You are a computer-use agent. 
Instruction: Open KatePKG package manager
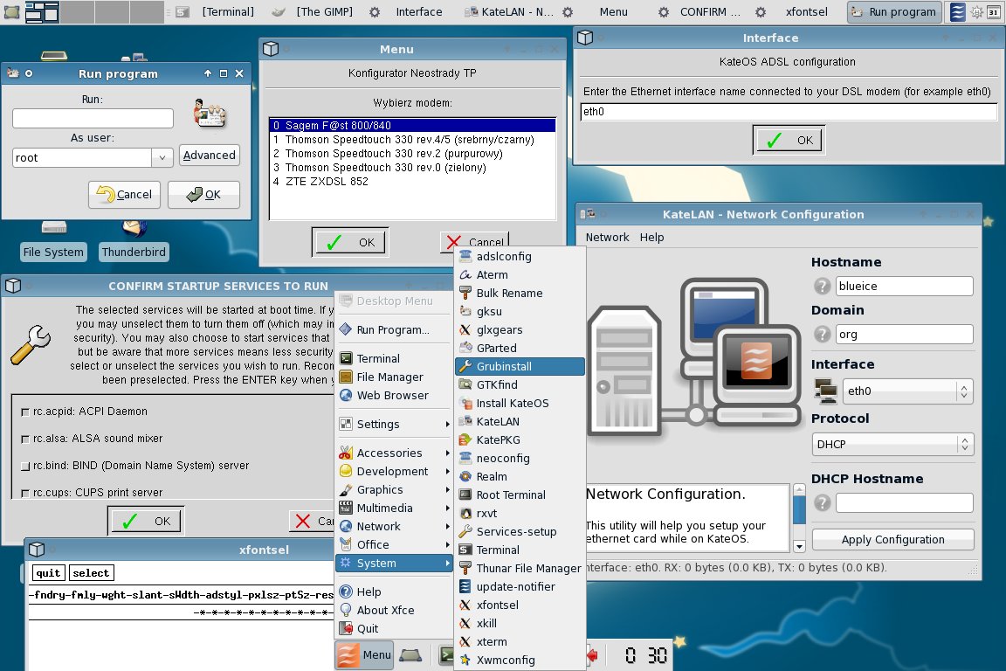(520, 439)
